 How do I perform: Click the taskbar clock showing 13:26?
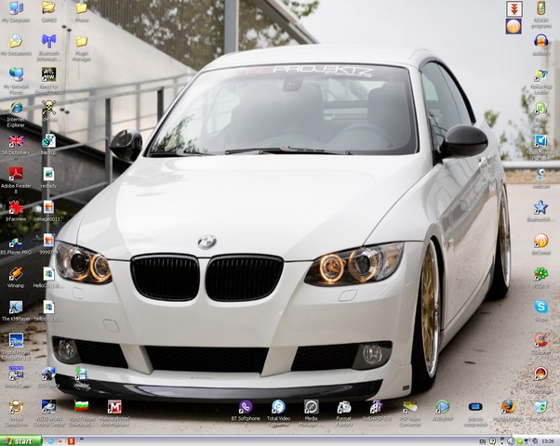coord(548,441)
